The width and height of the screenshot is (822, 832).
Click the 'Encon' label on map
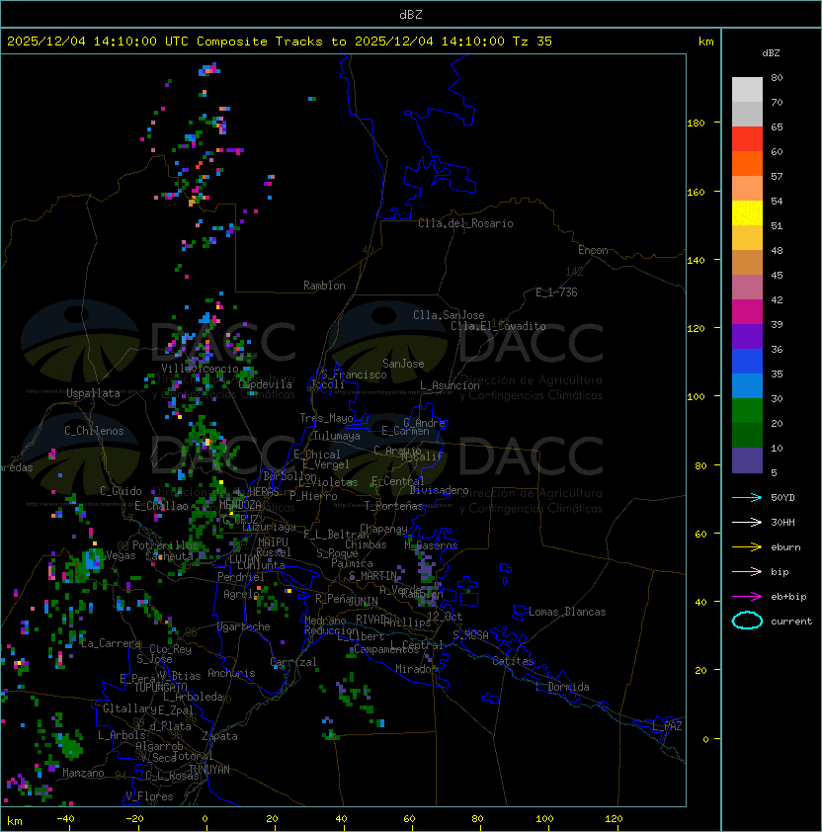point(593,250)
